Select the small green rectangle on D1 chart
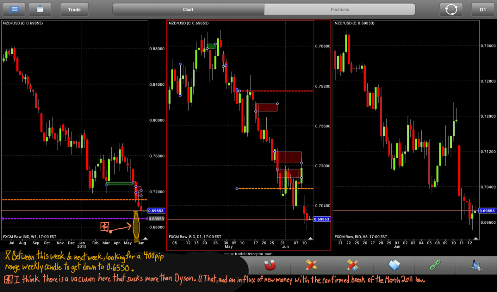 (211, 46)
